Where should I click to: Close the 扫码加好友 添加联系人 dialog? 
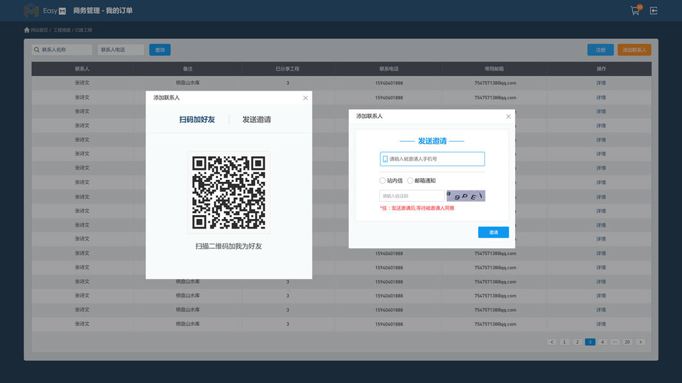tap(306, 98)
